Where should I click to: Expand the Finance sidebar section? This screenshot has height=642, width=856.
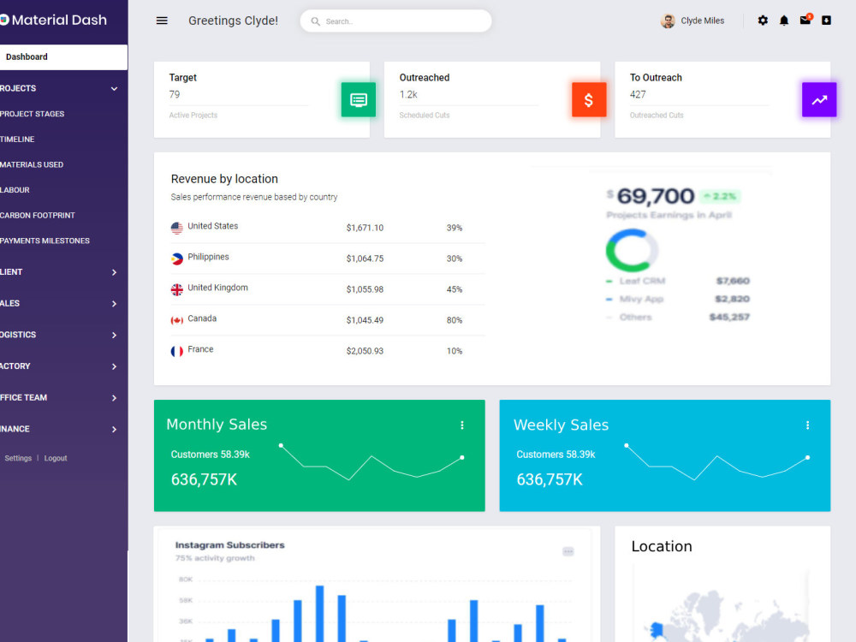pyautogui.click(x=114, y=429)
